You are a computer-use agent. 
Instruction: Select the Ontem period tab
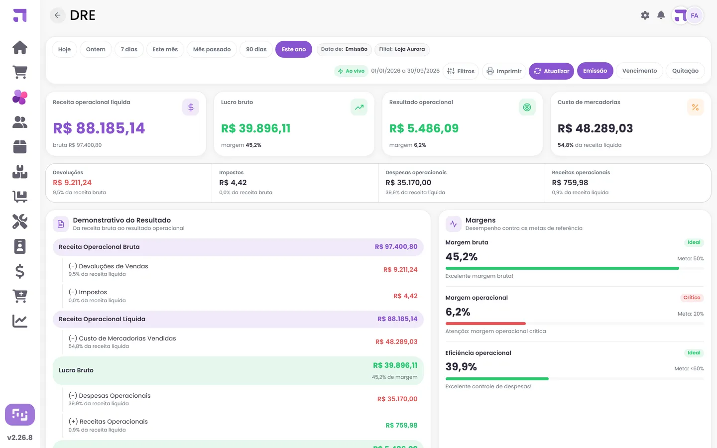click(x=96, y=49)
